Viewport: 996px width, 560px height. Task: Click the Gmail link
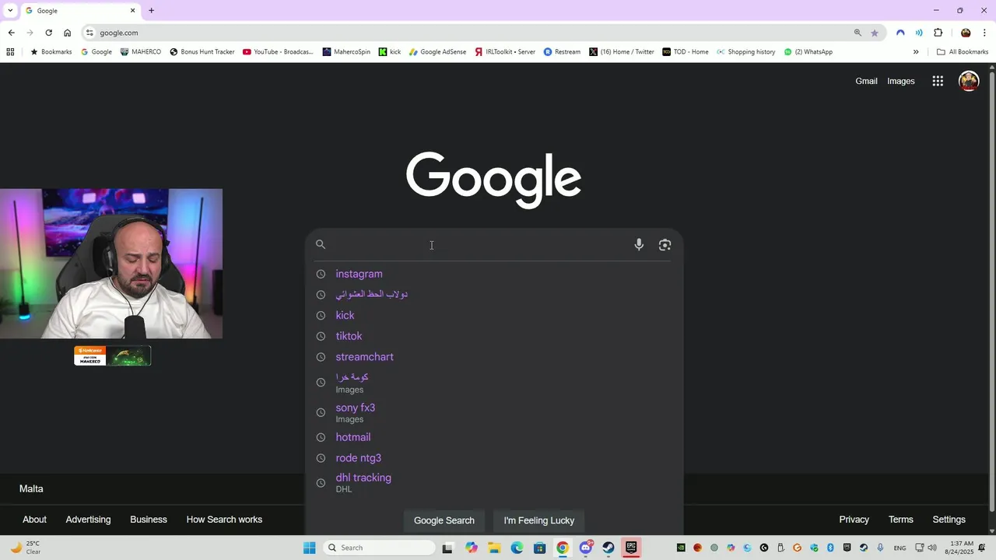point(866,81)
